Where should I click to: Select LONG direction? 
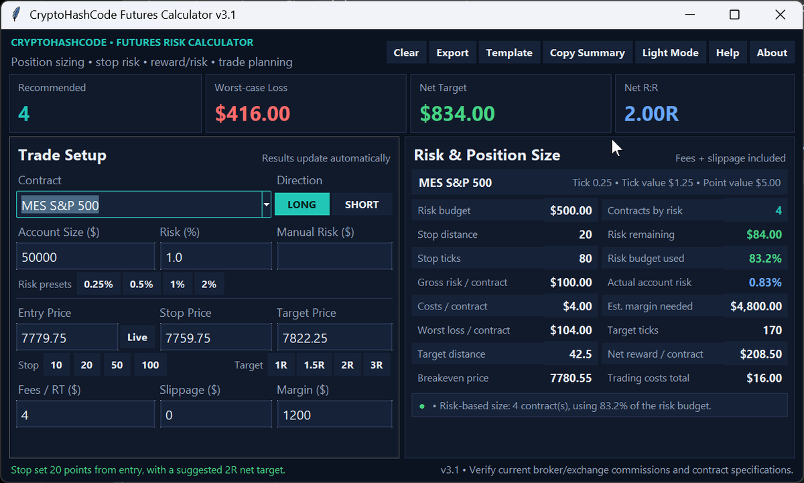pyautogui.click(x=301, y=204)
